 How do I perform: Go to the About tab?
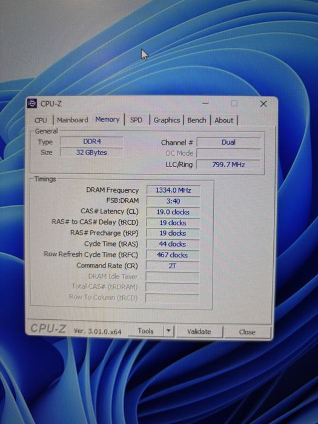coord(224,121)
